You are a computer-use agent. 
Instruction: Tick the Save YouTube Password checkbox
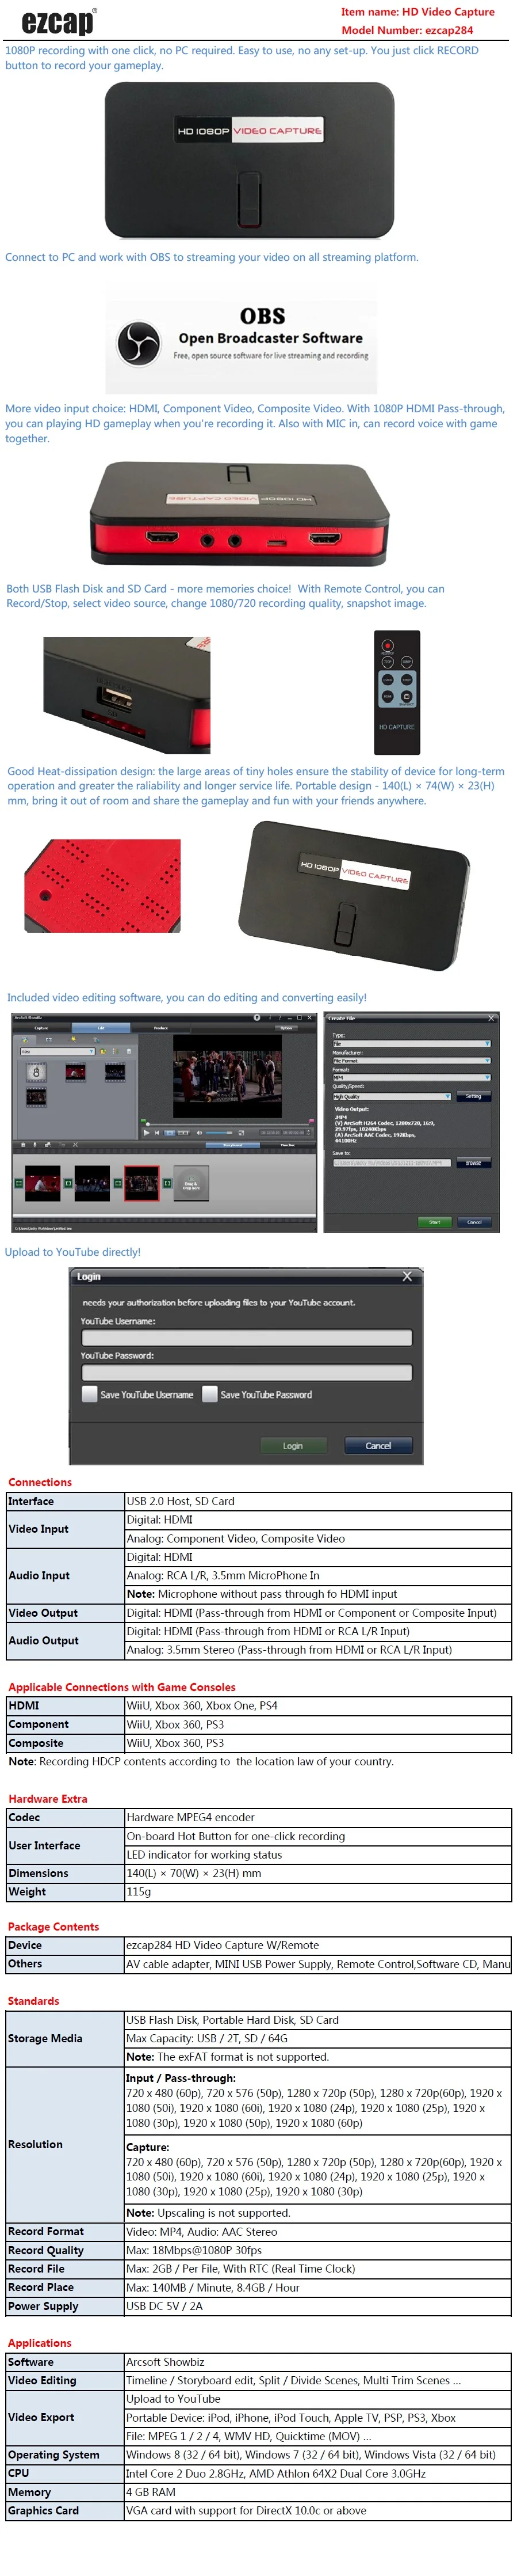(209, 1394)
